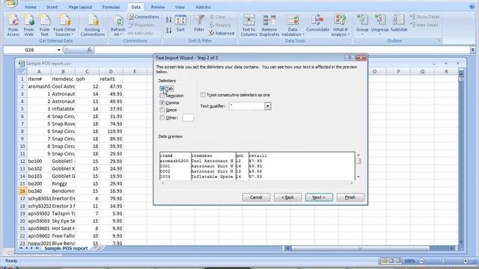Switch to the Formulas tab

(x=112, y=7)
